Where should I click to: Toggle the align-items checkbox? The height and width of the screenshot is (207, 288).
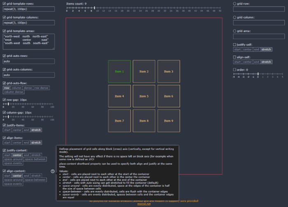(x=4, y=138)
